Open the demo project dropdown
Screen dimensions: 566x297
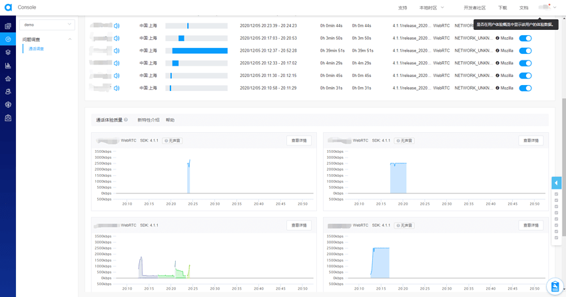click(x=47, y=25)
